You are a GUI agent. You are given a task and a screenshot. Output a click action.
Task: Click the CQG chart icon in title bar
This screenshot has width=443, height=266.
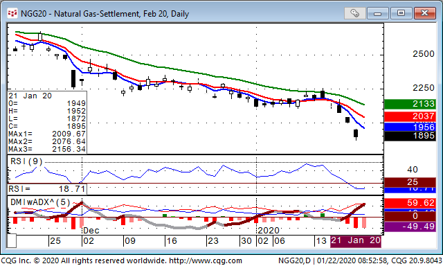[x=12, y=13]
